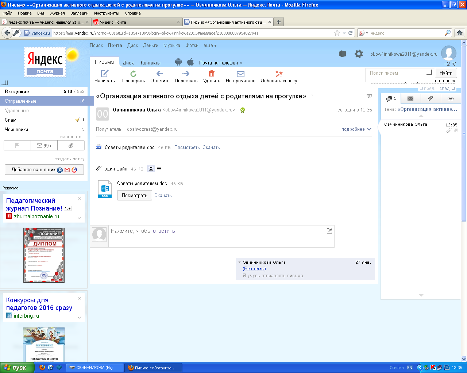Click broom icon to clean Spam
The height and width of the screenshot is (373, 467).
tap(77, 119)
